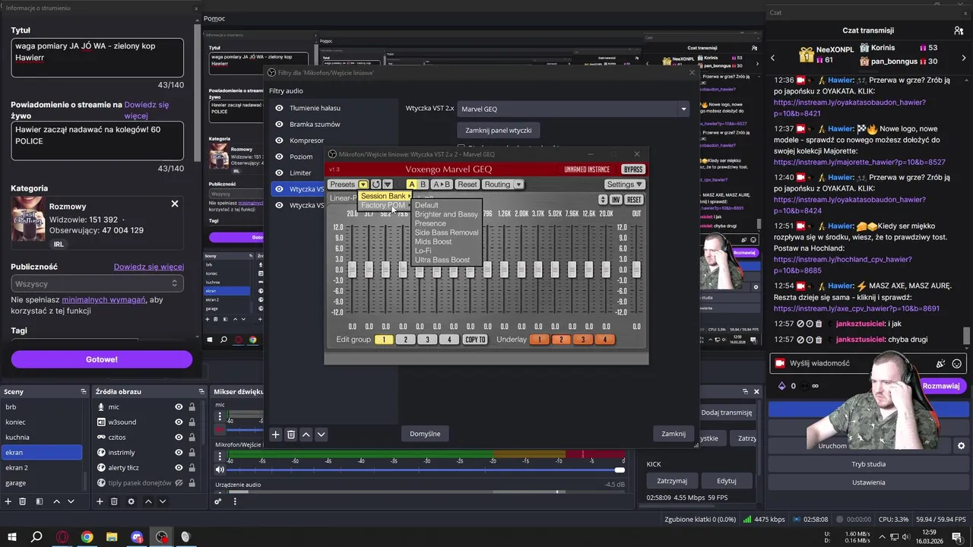The height and width of the screenshot is (547, 973).
Task: Open the history dropdown triangle next to undo
Action: [x=388, y=185]
